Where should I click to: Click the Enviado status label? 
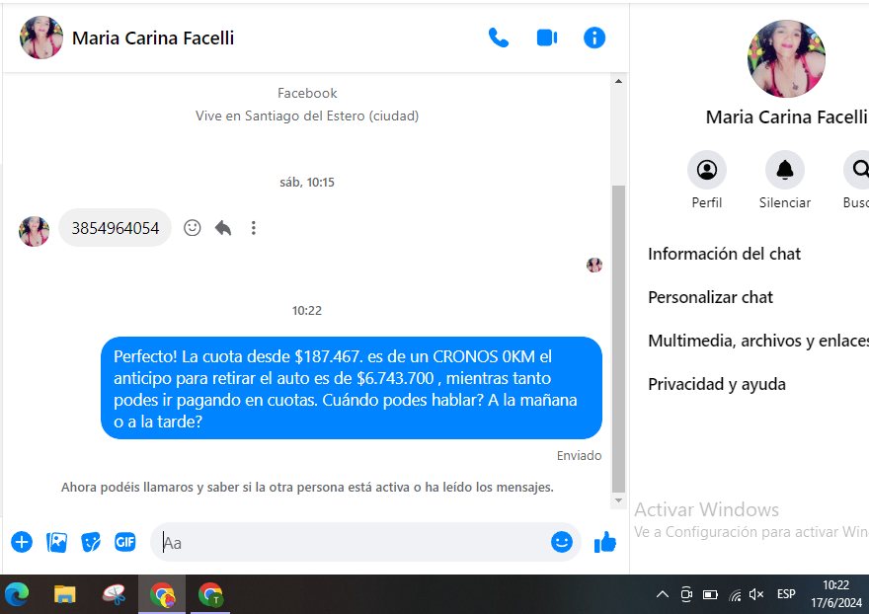click(x=579, y=455)
